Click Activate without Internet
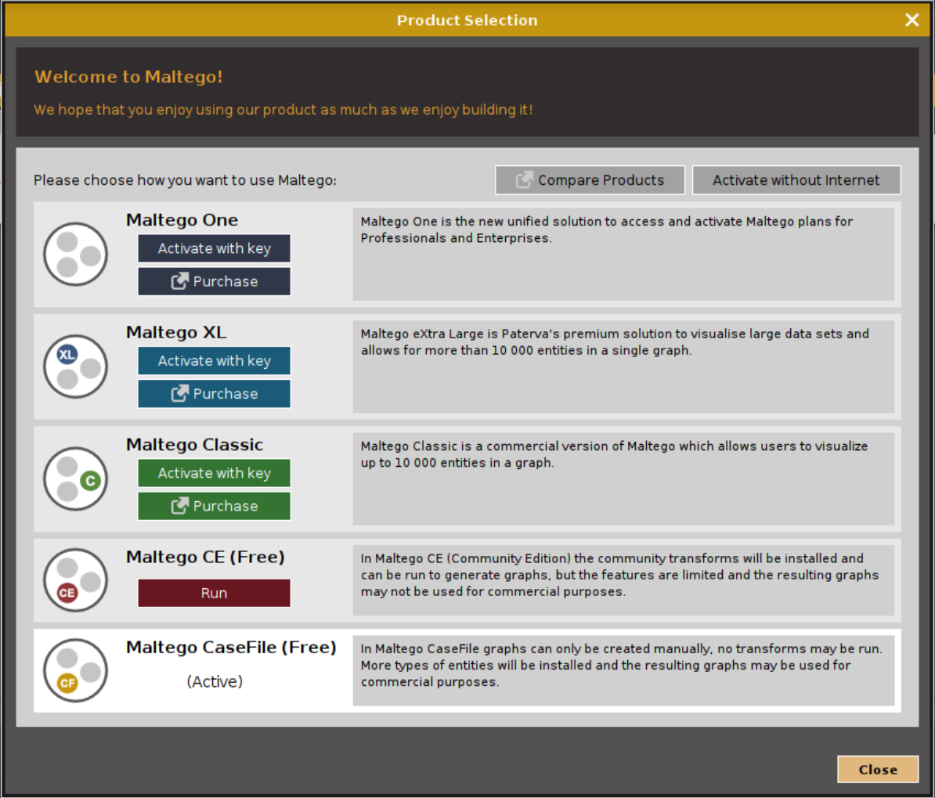Screen dimensions: 935x798 [x=796, y=180]
